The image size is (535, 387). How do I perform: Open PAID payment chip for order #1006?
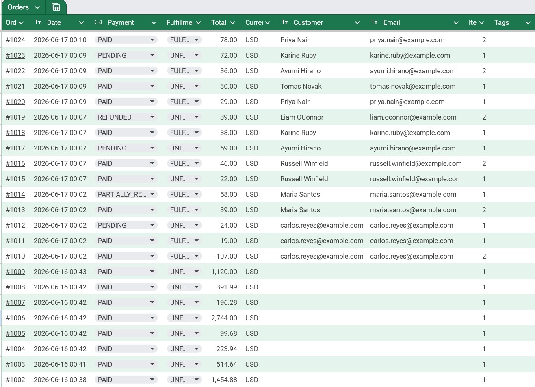pyautogui.click(x=126, y=318)
